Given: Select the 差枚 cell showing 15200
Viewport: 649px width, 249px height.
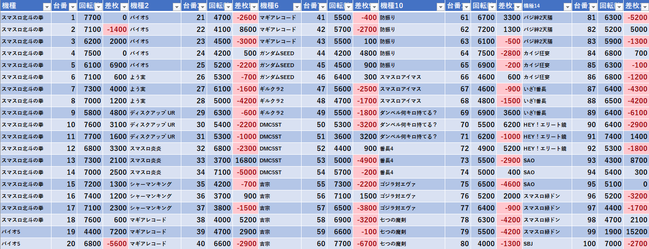Looking at the screenshot, I should [x=636, y=232].
